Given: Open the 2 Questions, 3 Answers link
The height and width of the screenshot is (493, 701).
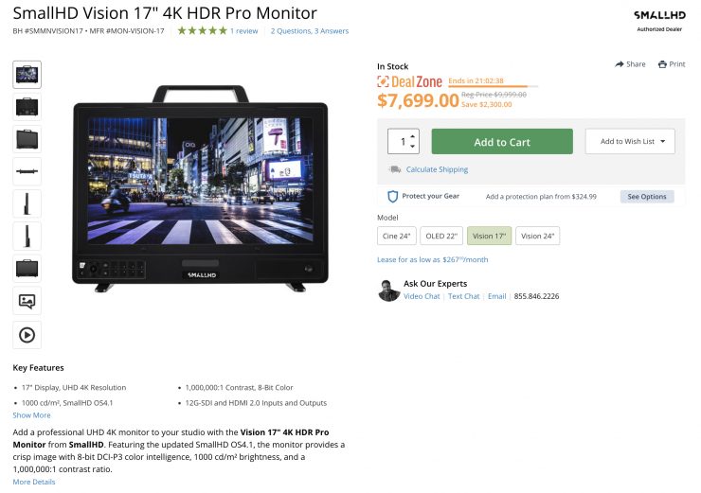Looking at the screenshot, I should (x=310, y=31).
